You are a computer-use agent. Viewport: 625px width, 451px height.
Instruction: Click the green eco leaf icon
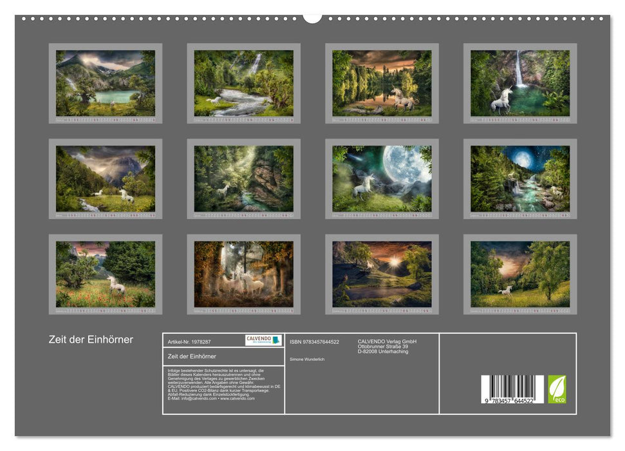tap(557, 389)
